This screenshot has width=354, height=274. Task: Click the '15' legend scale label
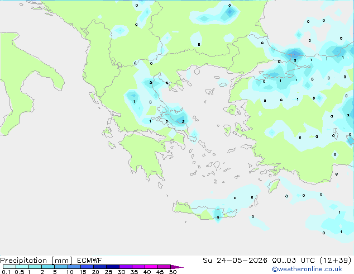click(83, 272)
